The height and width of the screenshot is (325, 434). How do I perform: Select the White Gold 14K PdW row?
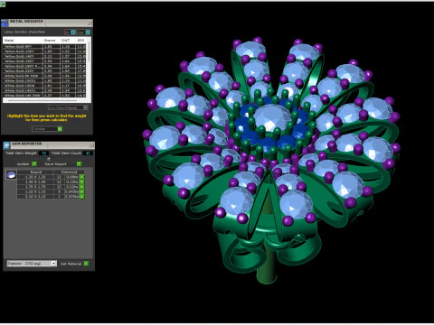(45, 95)
